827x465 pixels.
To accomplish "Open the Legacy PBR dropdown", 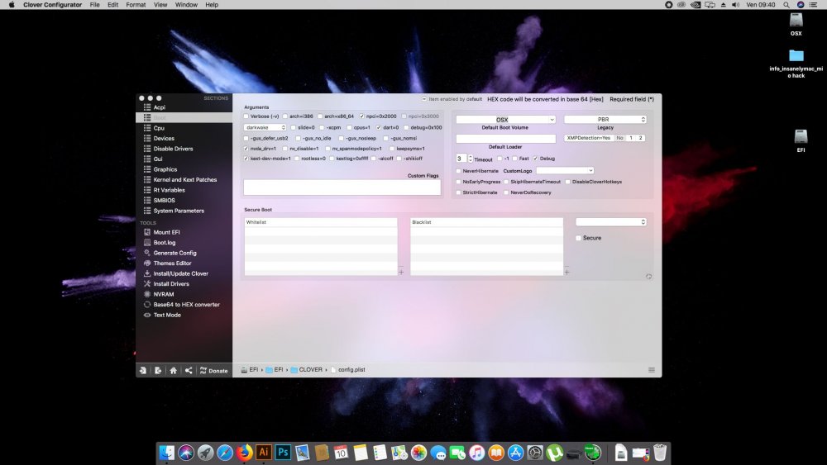I will coord(605,120).
